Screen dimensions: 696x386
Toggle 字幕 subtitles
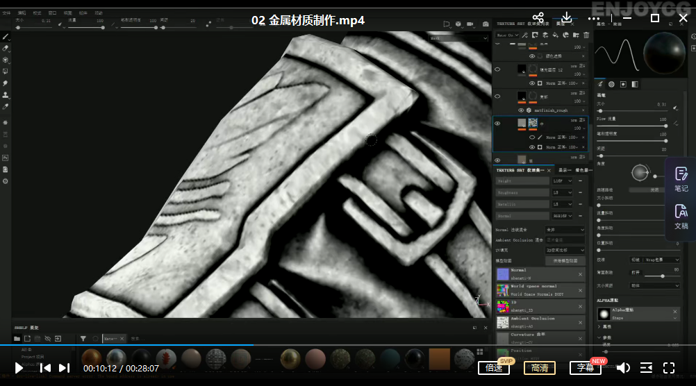click(x=585, y=368)
